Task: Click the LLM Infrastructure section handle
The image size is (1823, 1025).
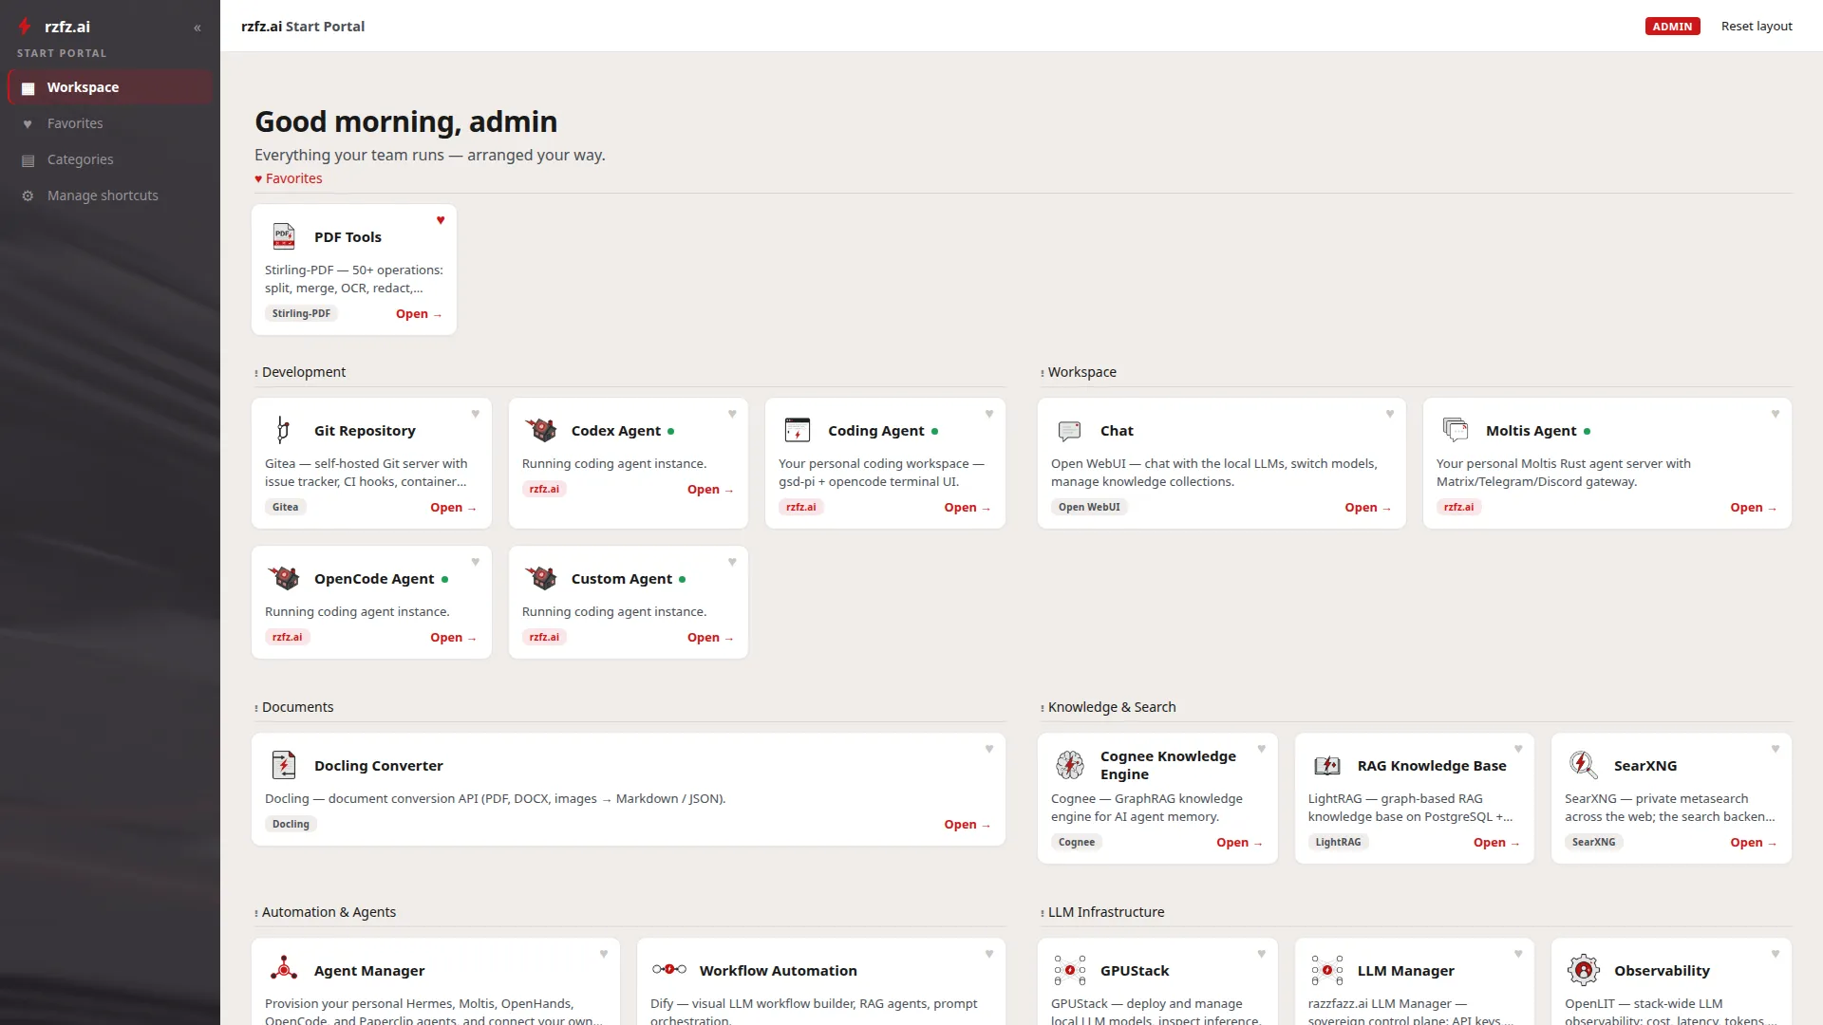Action: pos(1043,913)
